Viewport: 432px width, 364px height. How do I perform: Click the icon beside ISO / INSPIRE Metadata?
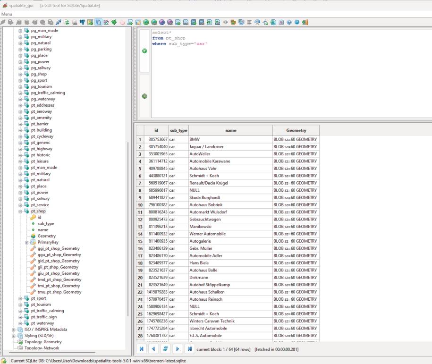(20, 330)
